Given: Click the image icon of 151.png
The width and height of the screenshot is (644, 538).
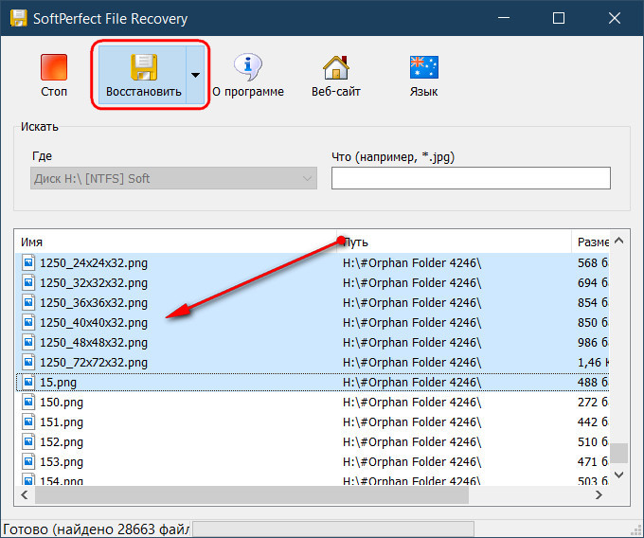Looking at the screenshot, I should [28, 421].
